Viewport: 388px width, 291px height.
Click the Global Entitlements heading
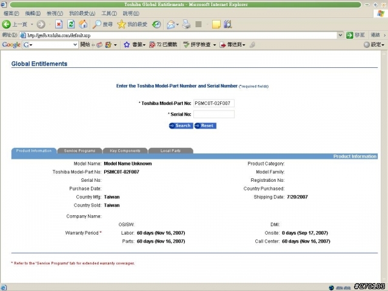tap(39, 64)
